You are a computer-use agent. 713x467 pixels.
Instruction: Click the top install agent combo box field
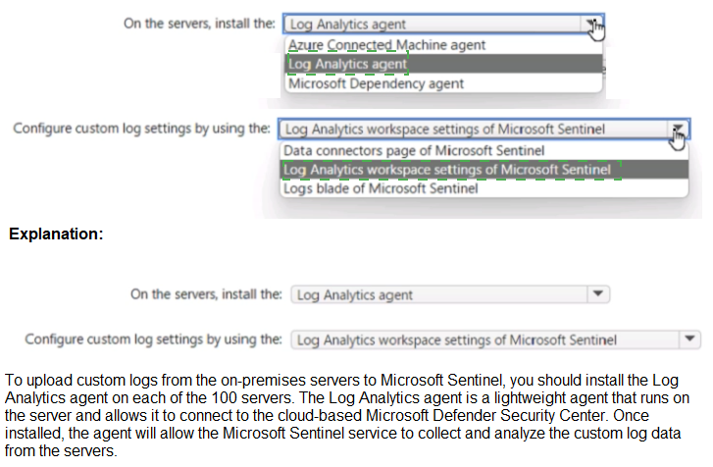(432, 25)
